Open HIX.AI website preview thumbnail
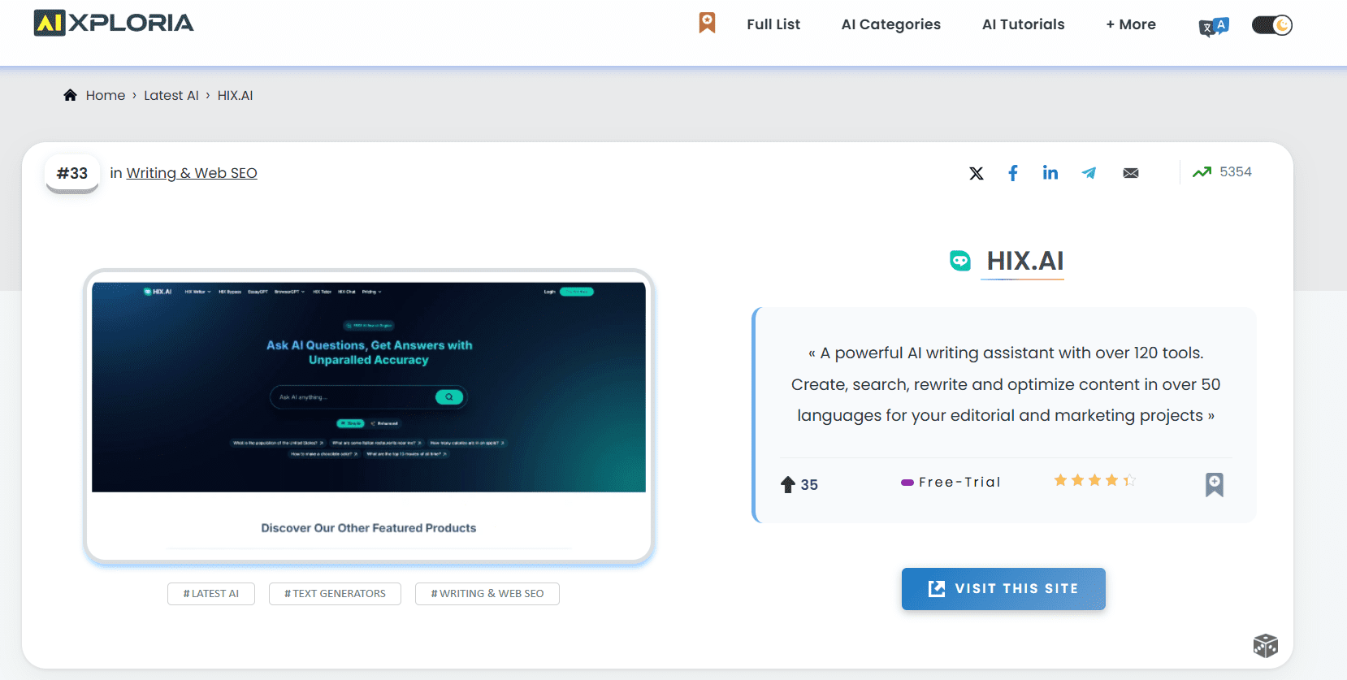Image resolution: width=1347 pixels, height=680 pixels. pos(369,416)
